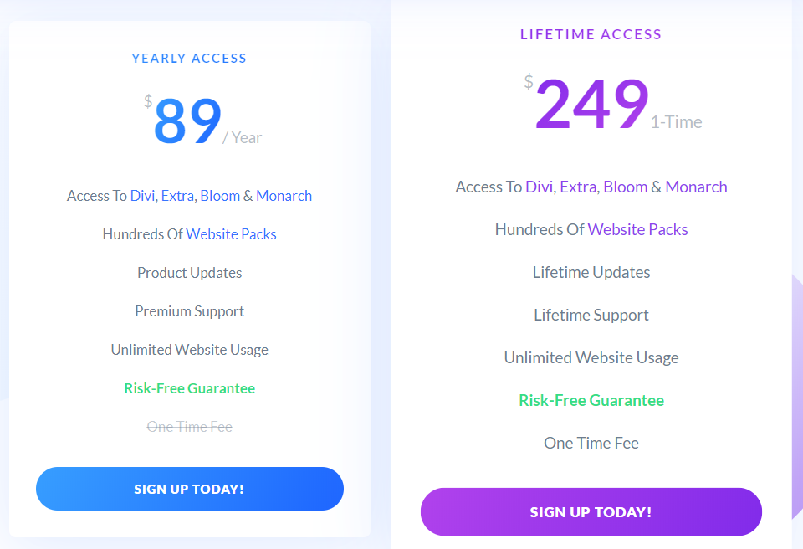This screenshot has height=549, width=803.
Task: Open the Extra link in Lifetime Access
Action: click(x=578, y=187)
